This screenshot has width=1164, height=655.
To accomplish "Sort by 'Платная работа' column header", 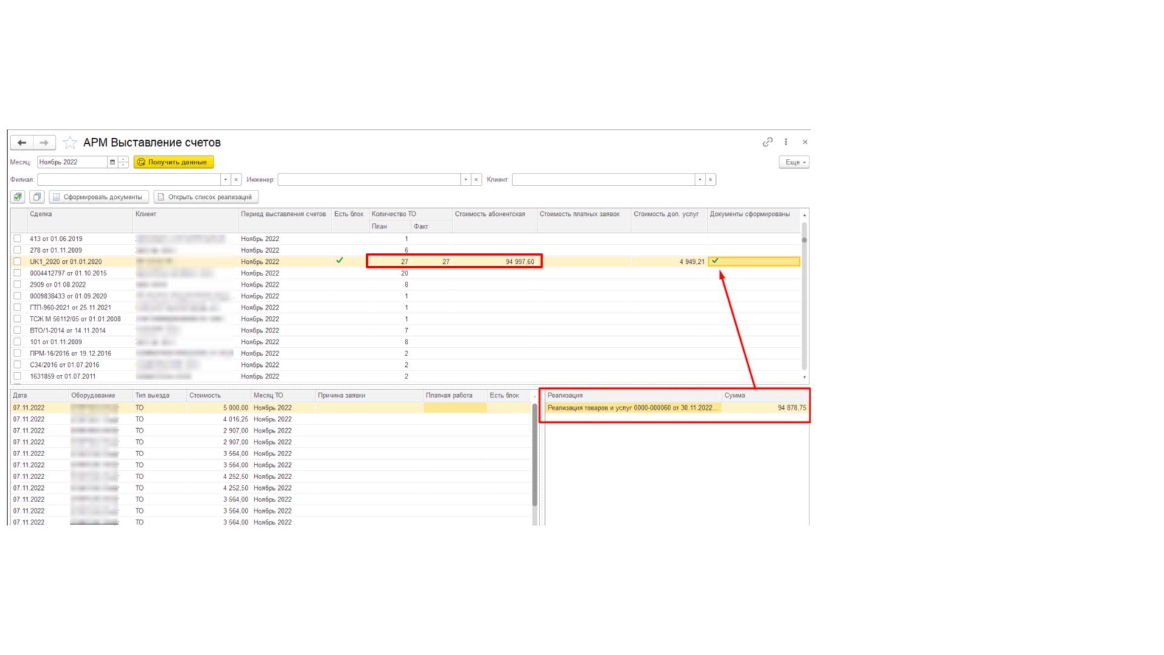I will pos(455,395).
